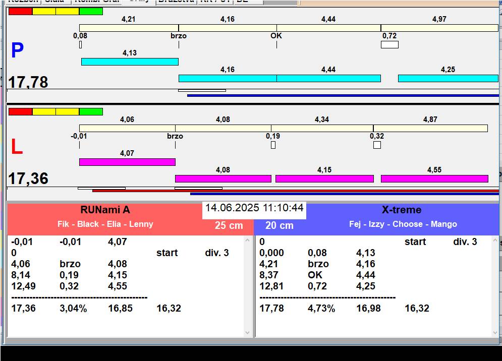Click the brzo cell in the RUNami A list
Image resolution: width=502 pixels, height=361 pixels.
[x=70, y=264]
